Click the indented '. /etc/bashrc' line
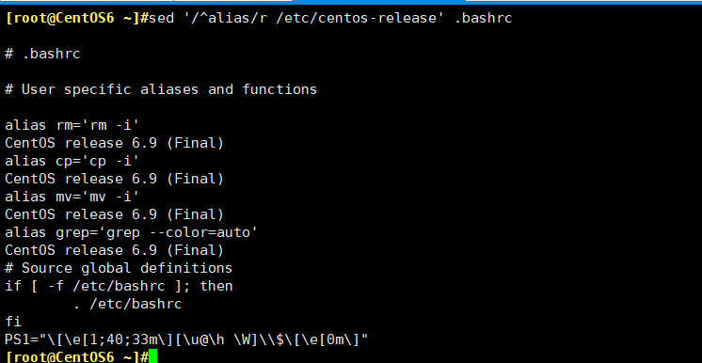Viewport: 702px width, 363px height. pos(128,305)
